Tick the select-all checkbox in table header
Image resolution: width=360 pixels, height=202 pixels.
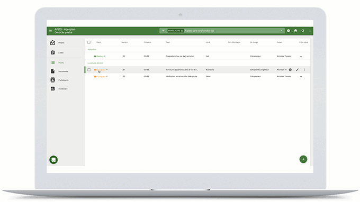click(89, 42)
